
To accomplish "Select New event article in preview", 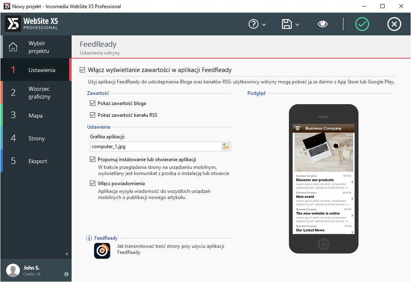I will click(324, 199).
